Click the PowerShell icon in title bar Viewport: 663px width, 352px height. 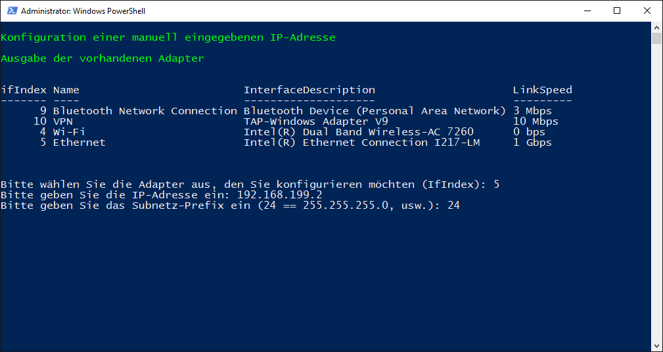(x=11, y=11)
